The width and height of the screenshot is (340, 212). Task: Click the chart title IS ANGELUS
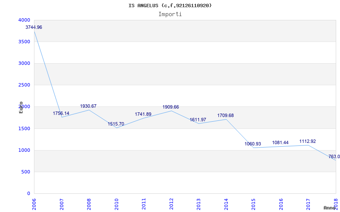(170, 6)
